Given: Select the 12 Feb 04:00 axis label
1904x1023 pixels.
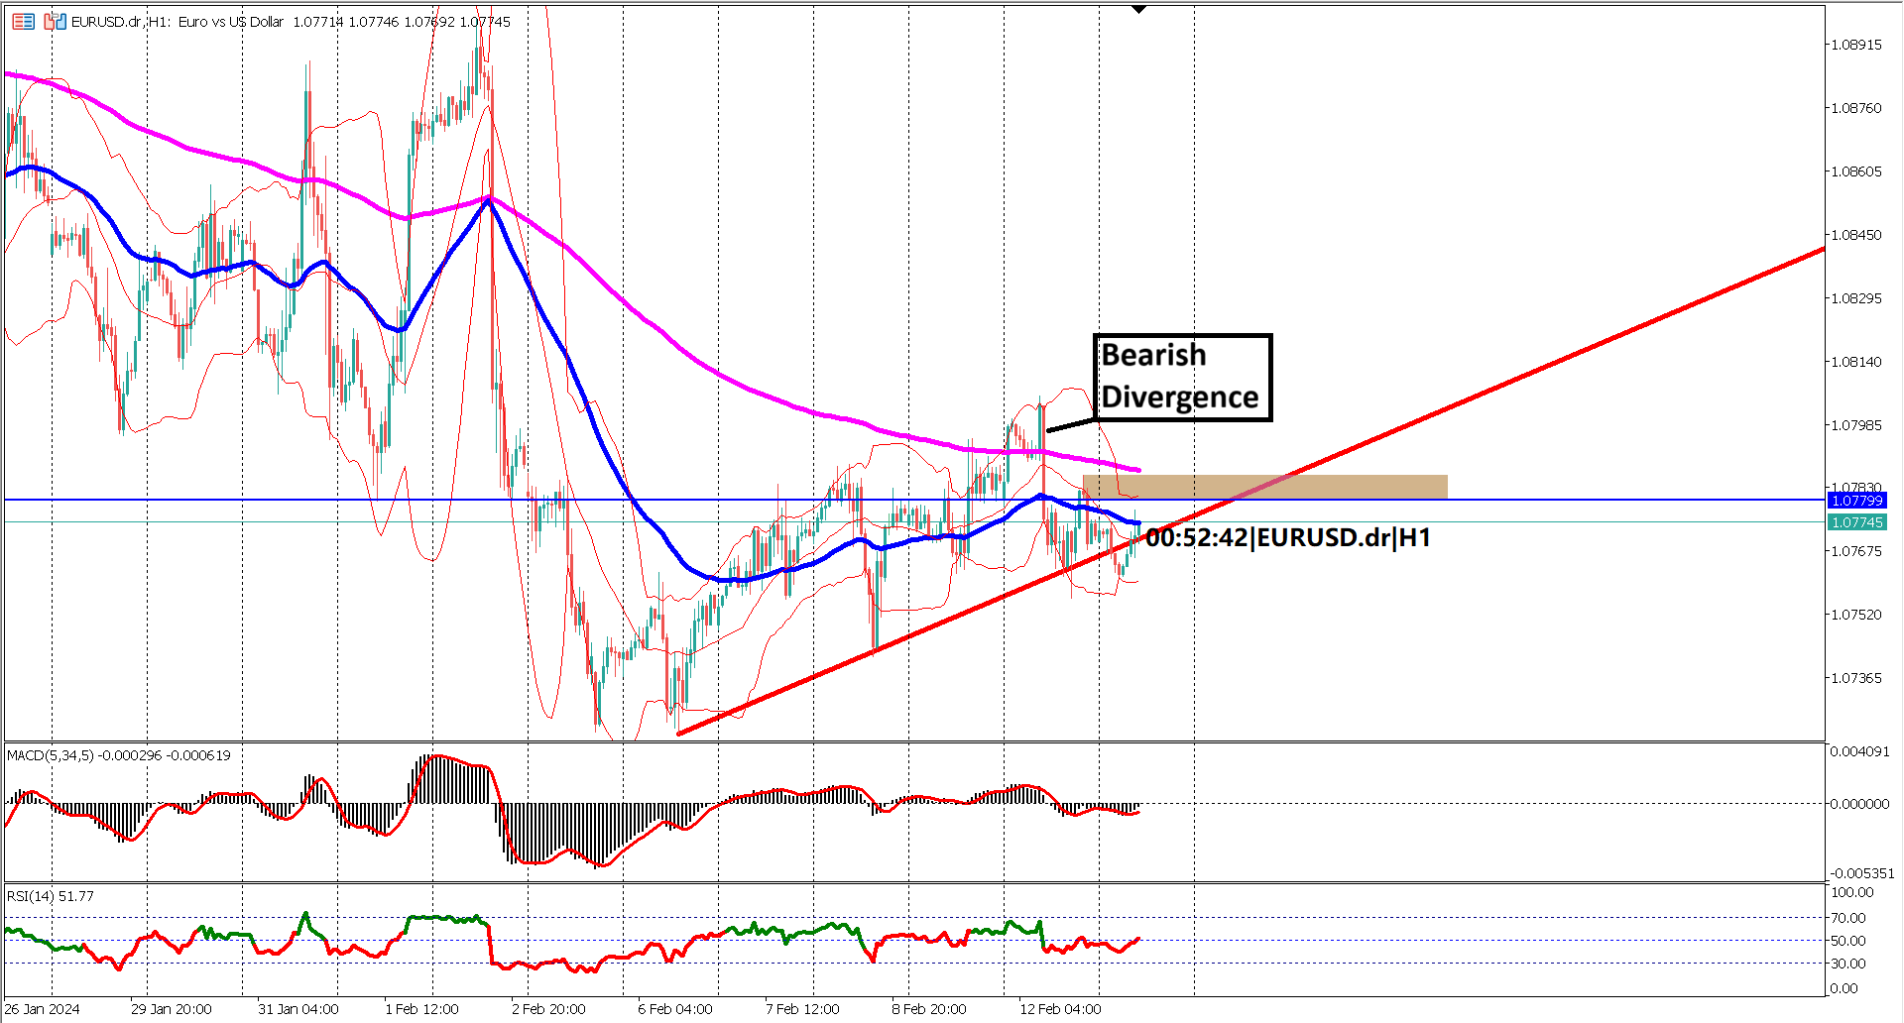Looking at the screenshot, I should (1060, 1009).
